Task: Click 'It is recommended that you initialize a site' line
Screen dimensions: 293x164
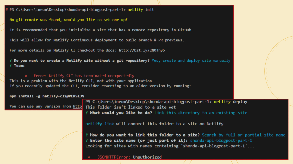Action: click(101, 30)
